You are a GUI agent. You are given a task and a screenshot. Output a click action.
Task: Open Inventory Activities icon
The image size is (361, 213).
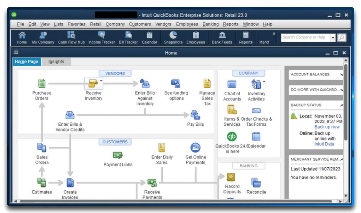coord(256,84)
